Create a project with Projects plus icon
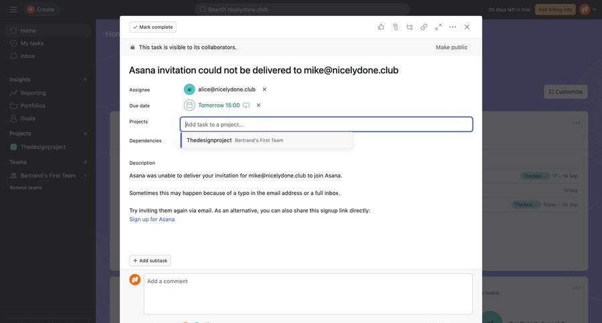The height and width of the screenshot is (323, 602). pos(85,133)
